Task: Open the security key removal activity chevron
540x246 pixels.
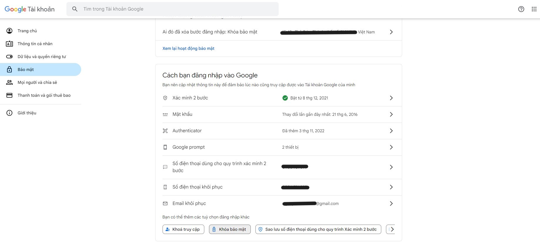Action: [x=391, y=32]
